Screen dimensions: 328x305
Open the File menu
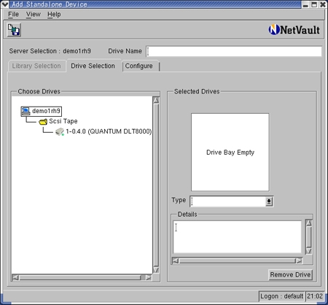pyautogui.click(x=13, y=15)
